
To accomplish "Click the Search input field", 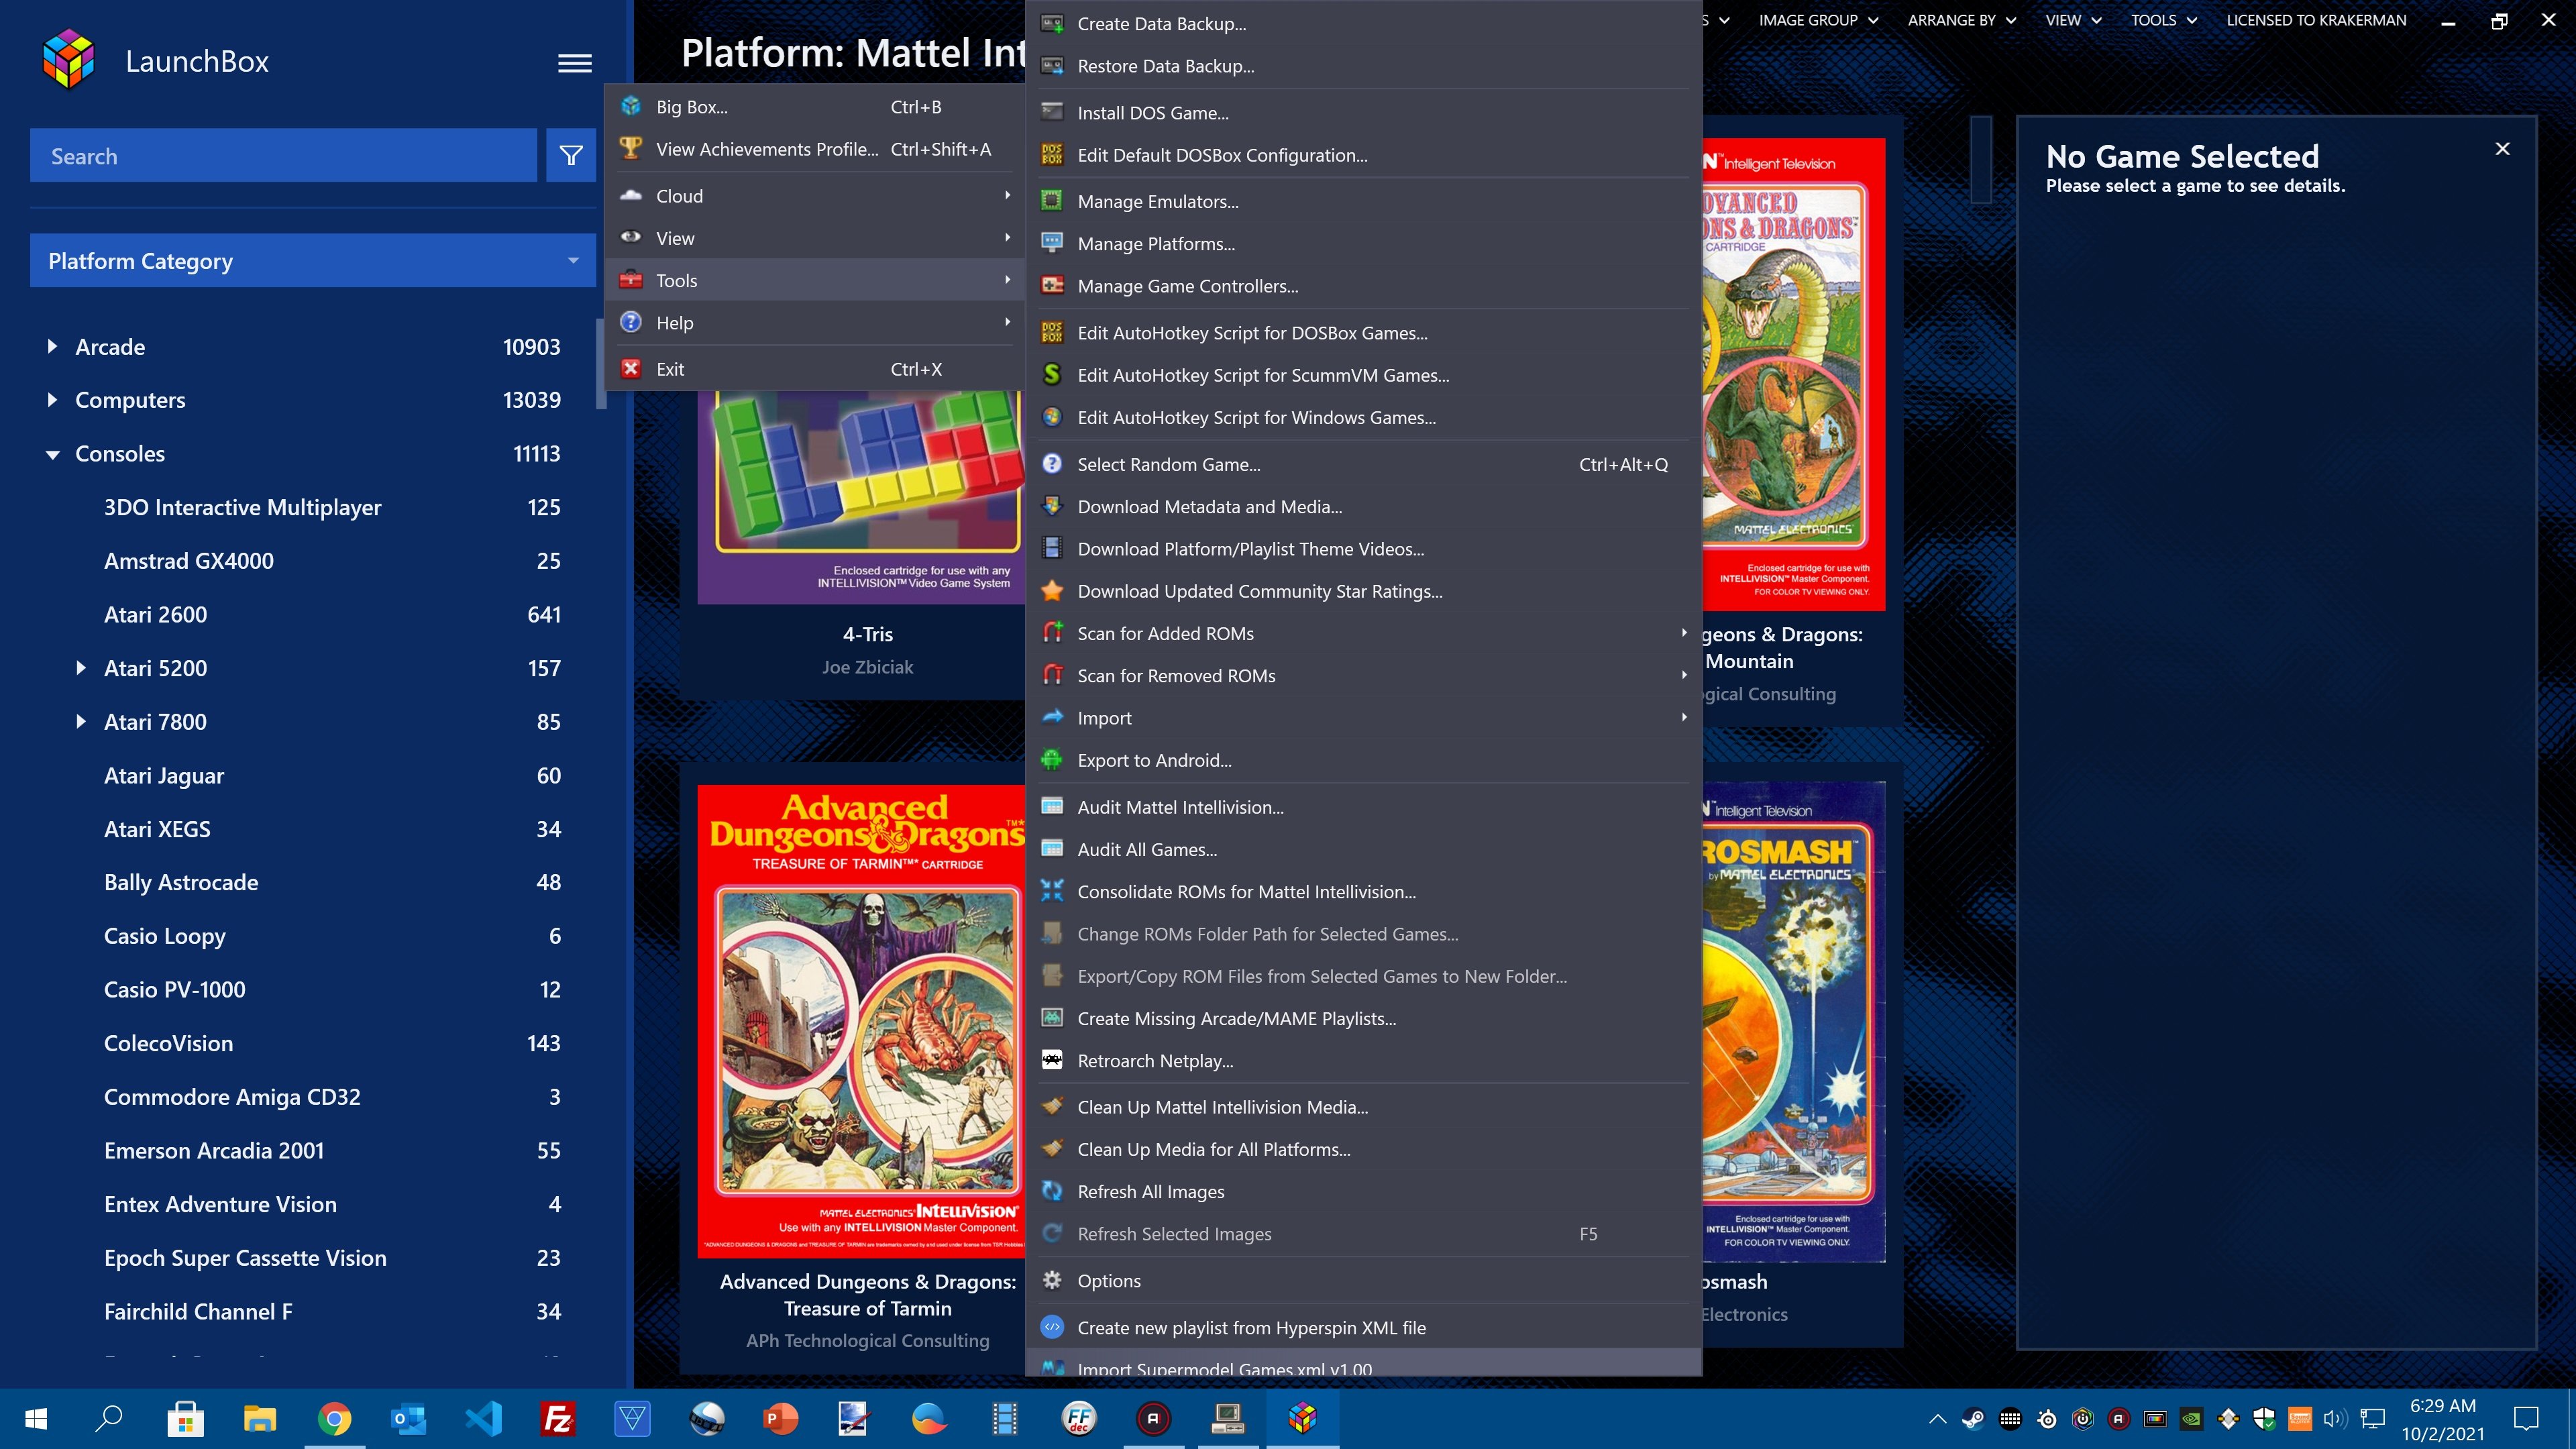I will pyautogui.click(x=283, y=156).
